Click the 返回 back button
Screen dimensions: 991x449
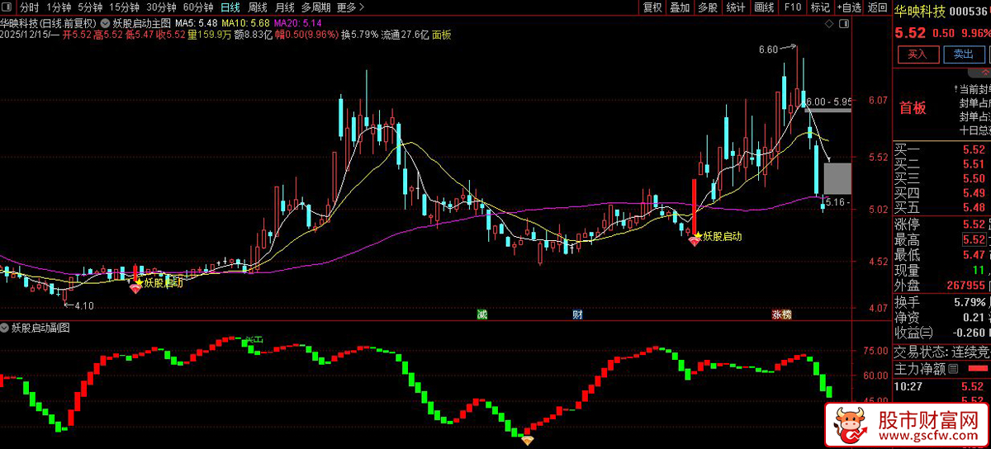[x=876, y=7]
